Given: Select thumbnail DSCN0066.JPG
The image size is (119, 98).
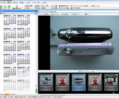Looking at the screenshot, I should [111, 82].
